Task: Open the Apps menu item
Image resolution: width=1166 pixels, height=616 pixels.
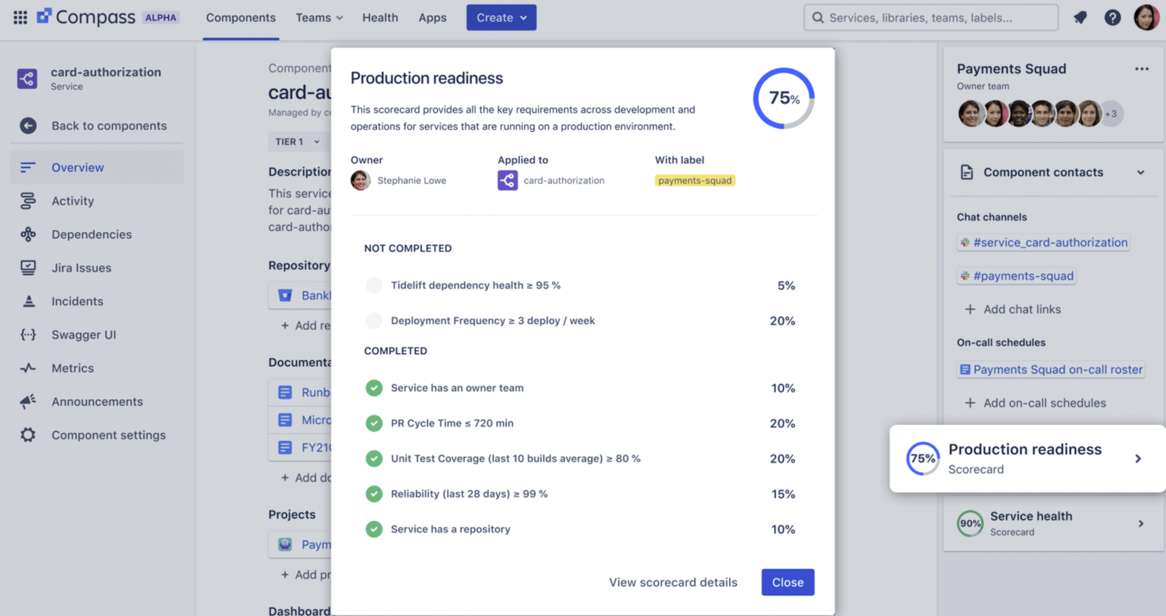Action: pyautogui.click(x=432, y=18)
